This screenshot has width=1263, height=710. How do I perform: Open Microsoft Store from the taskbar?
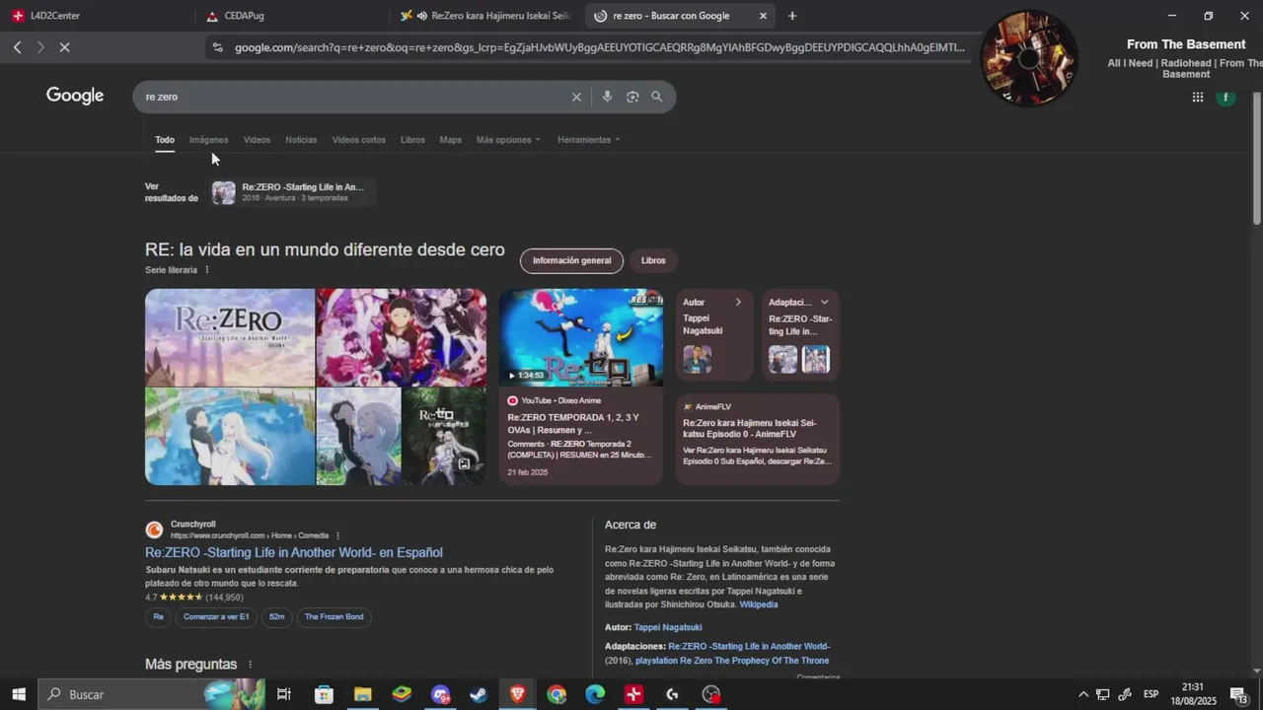tap(324, 694)
